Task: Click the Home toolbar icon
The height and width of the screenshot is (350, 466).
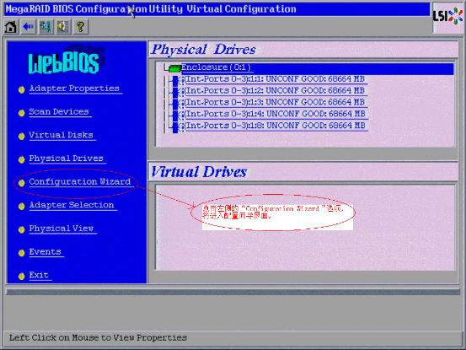Action: click(11, 27)
